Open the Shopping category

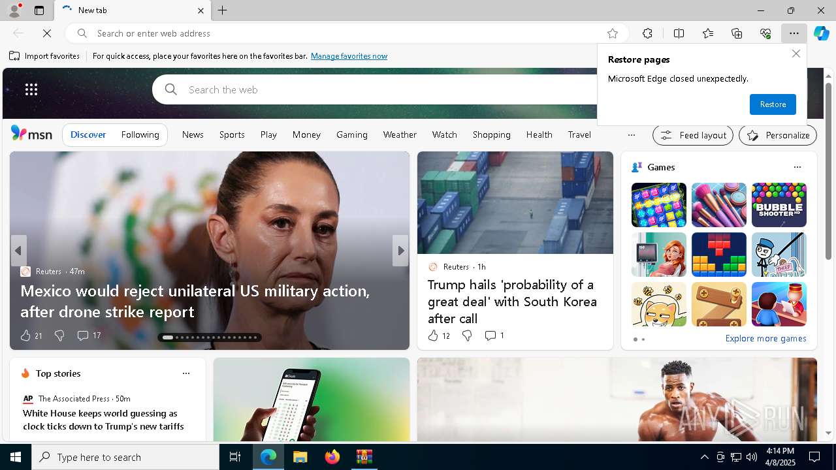pos(492,134)
